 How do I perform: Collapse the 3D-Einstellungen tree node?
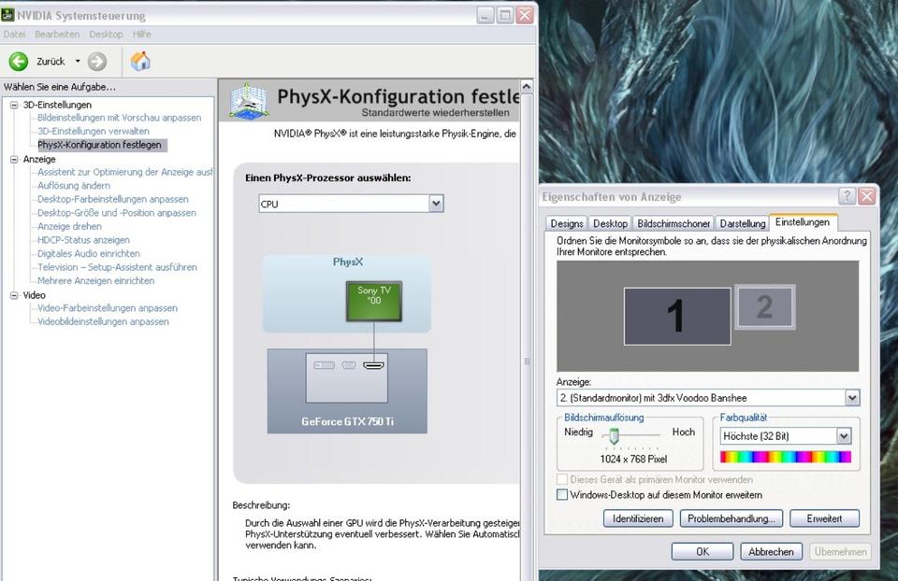(14, 105)
